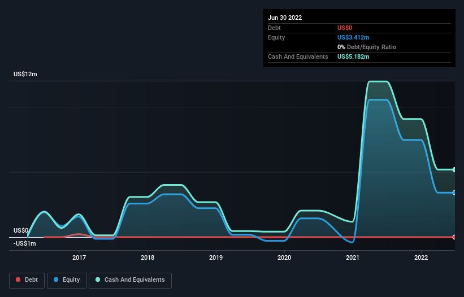Select the blue Equity endpoint marker
This screenshot has height=297, width=464.
pyautogui.click(x=454, y=193)
